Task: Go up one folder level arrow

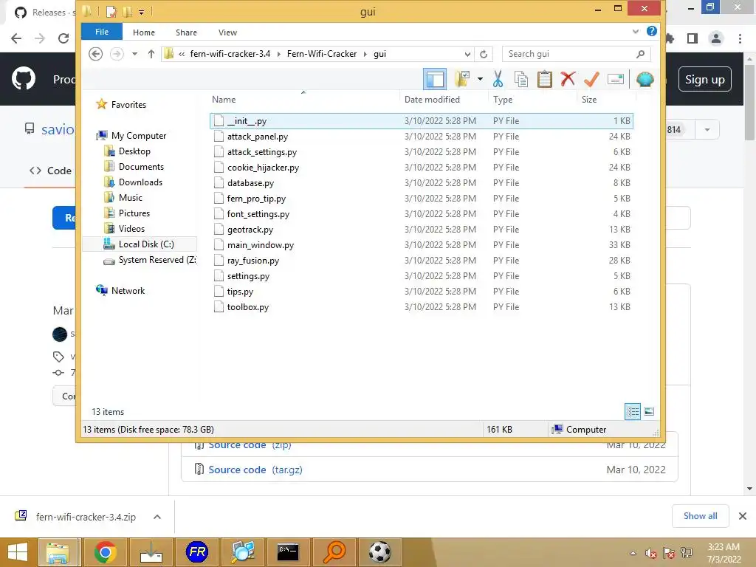Action: tap(151, 54)
